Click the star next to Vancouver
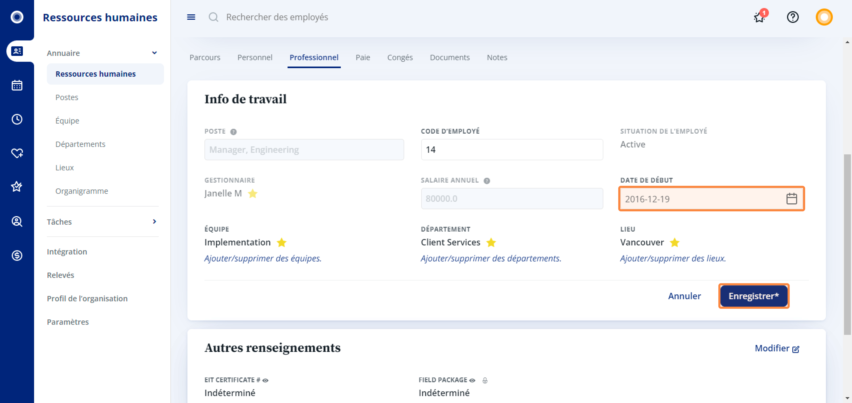The width and height of the screenshot is (852, 403). click(675, 242)
